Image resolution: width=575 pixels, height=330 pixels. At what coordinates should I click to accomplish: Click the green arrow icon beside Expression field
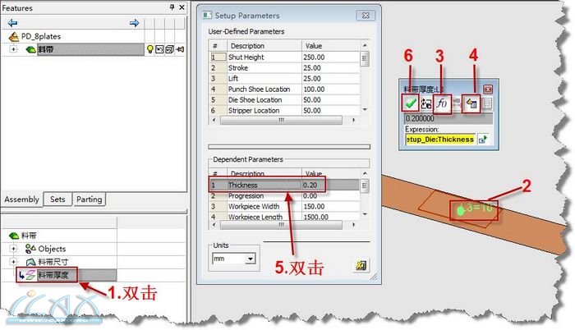[483, 140]
